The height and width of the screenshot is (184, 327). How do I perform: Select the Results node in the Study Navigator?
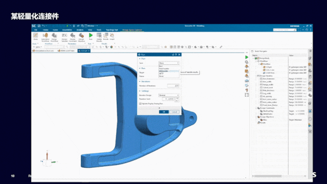(x=261, y=123)
